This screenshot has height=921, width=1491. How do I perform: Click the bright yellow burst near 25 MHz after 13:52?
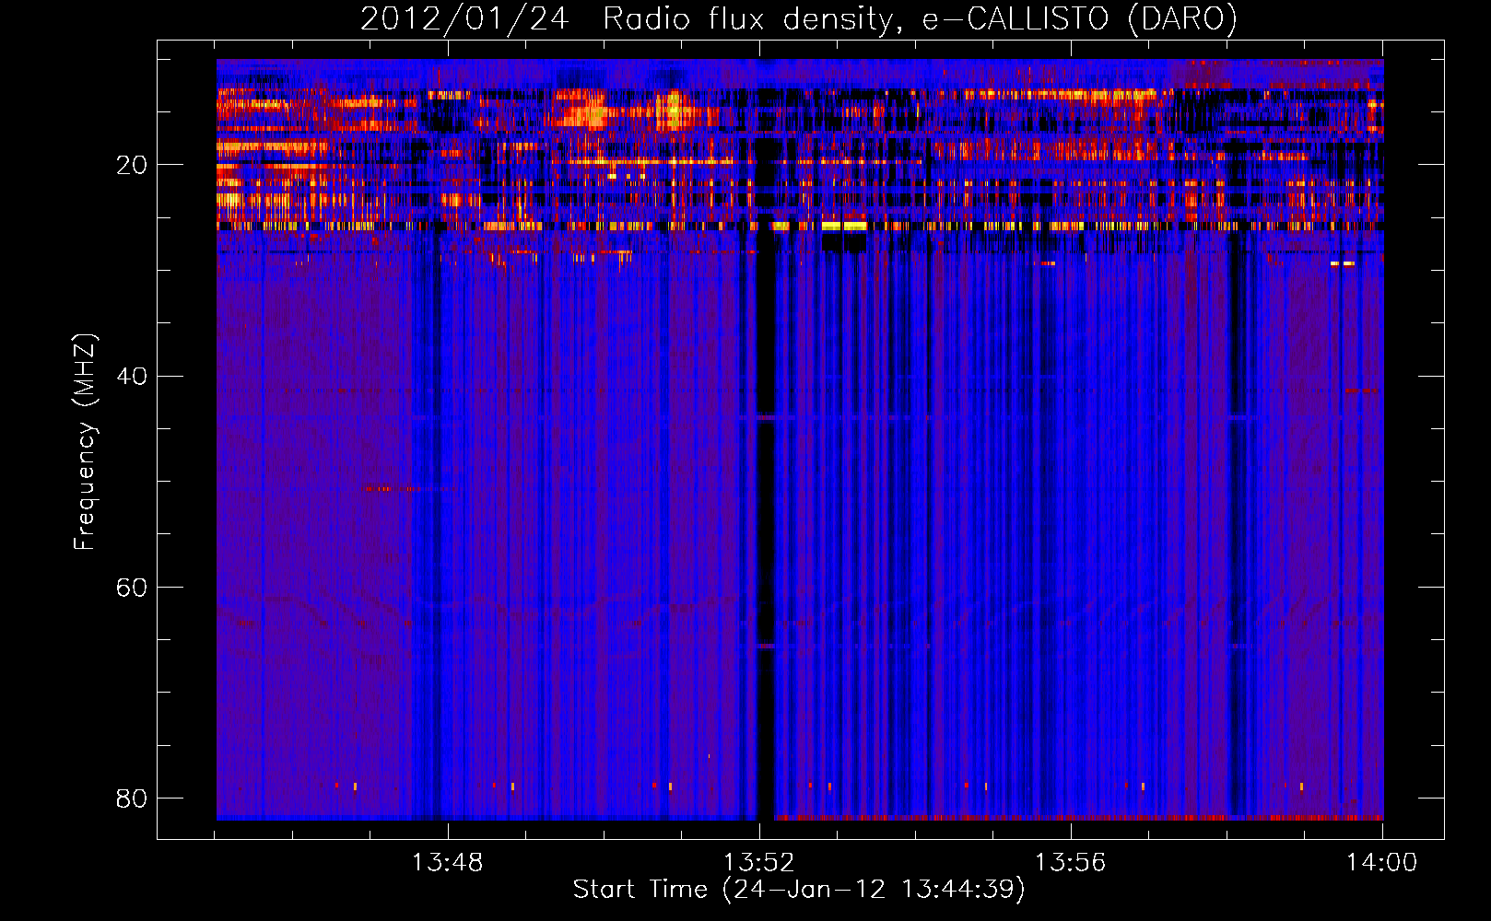point(844,226)
